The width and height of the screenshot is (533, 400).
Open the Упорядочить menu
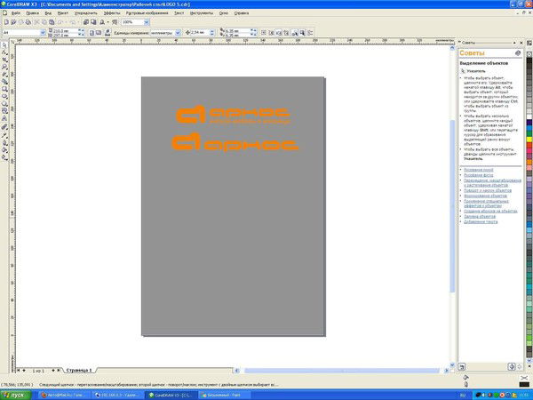click(86, 13)
